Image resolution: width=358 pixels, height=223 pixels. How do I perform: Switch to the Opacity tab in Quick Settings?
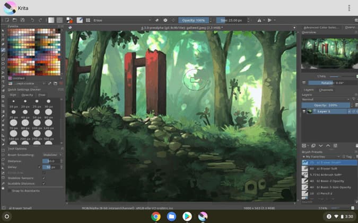tap(27, 95)
